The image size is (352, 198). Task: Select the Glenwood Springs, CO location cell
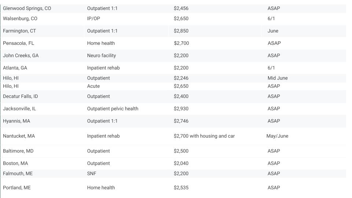(x=27, y=8)
